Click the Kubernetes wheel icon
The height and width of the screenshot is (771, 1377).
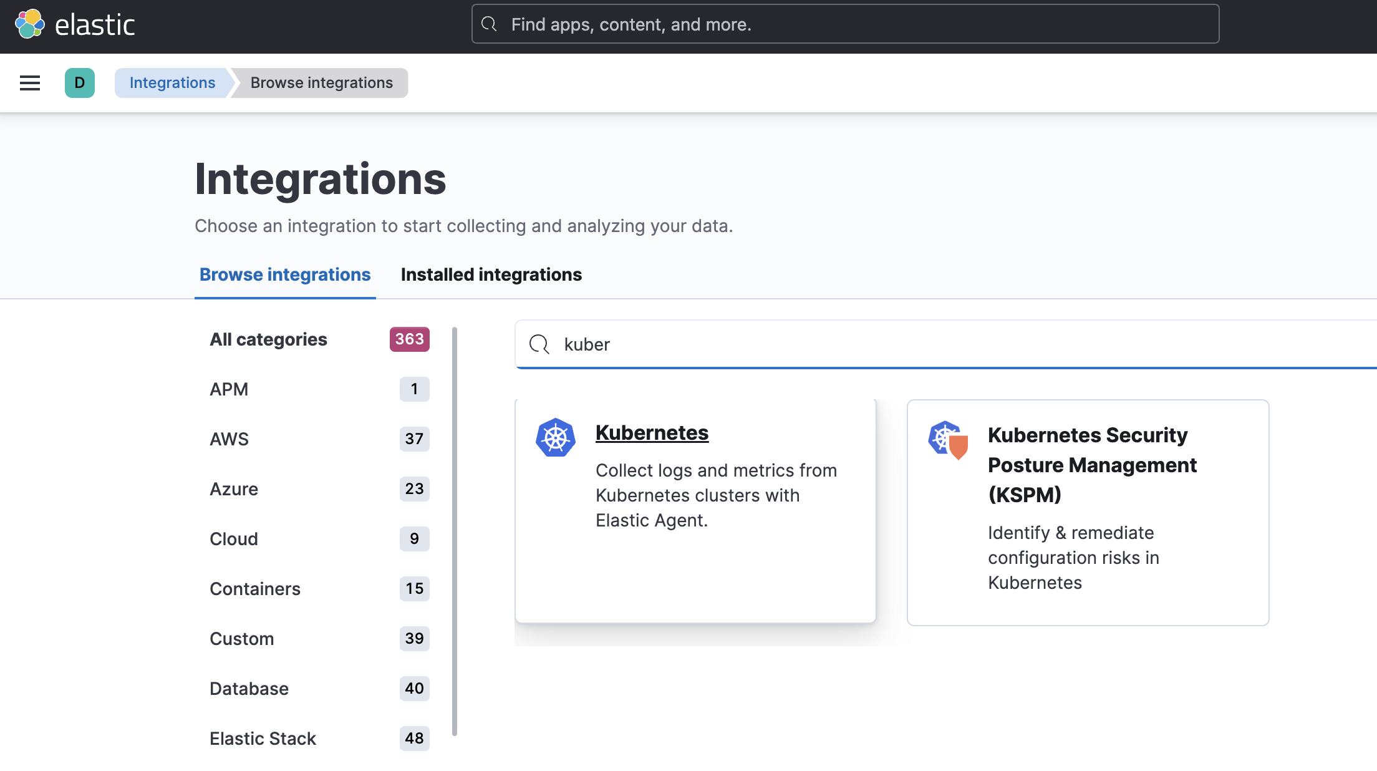point(555,438)
